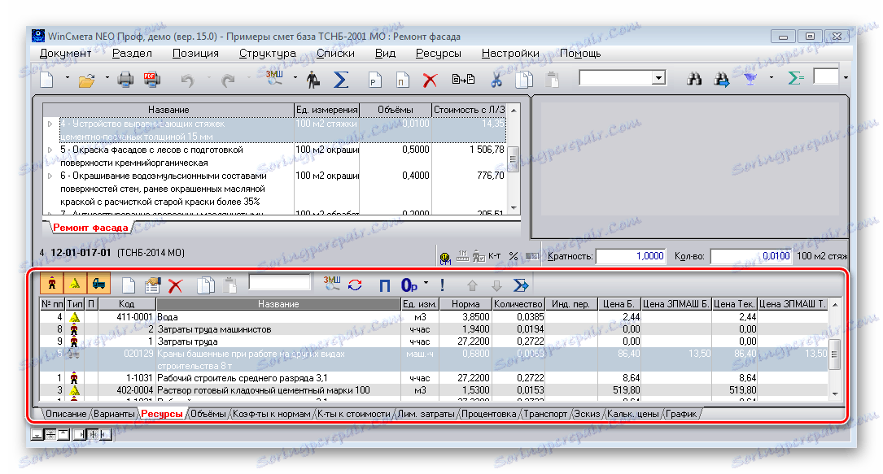Click the purple filter funnel icon

(x=750, y=80)
